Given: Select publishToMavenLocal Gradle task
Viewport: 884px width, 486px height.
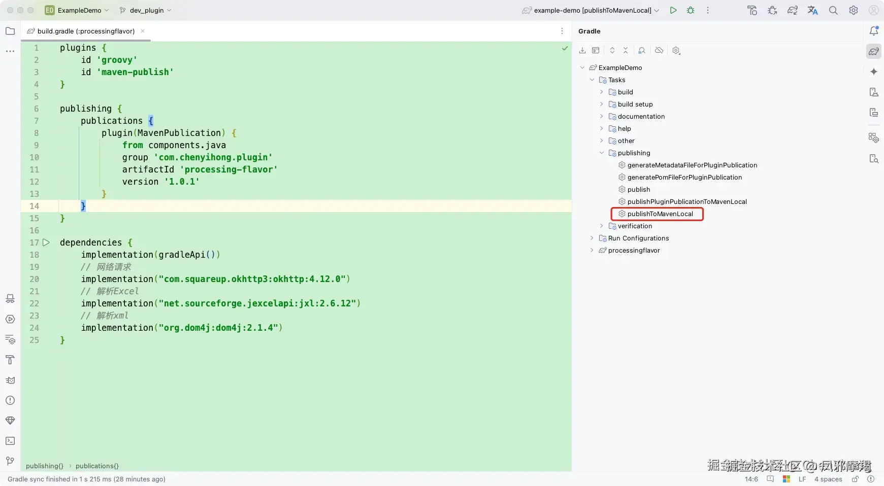Looking at the screenshot, I should coord(660,214).
